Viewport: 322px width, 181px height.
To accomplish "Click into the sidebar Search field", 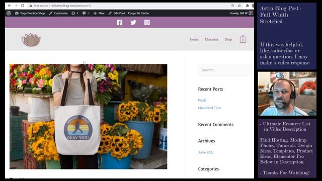I will (226, 70).
